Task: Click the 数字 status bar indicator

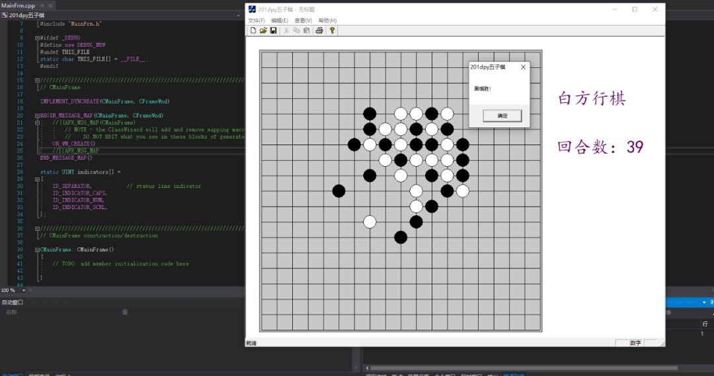Action: 636,343
